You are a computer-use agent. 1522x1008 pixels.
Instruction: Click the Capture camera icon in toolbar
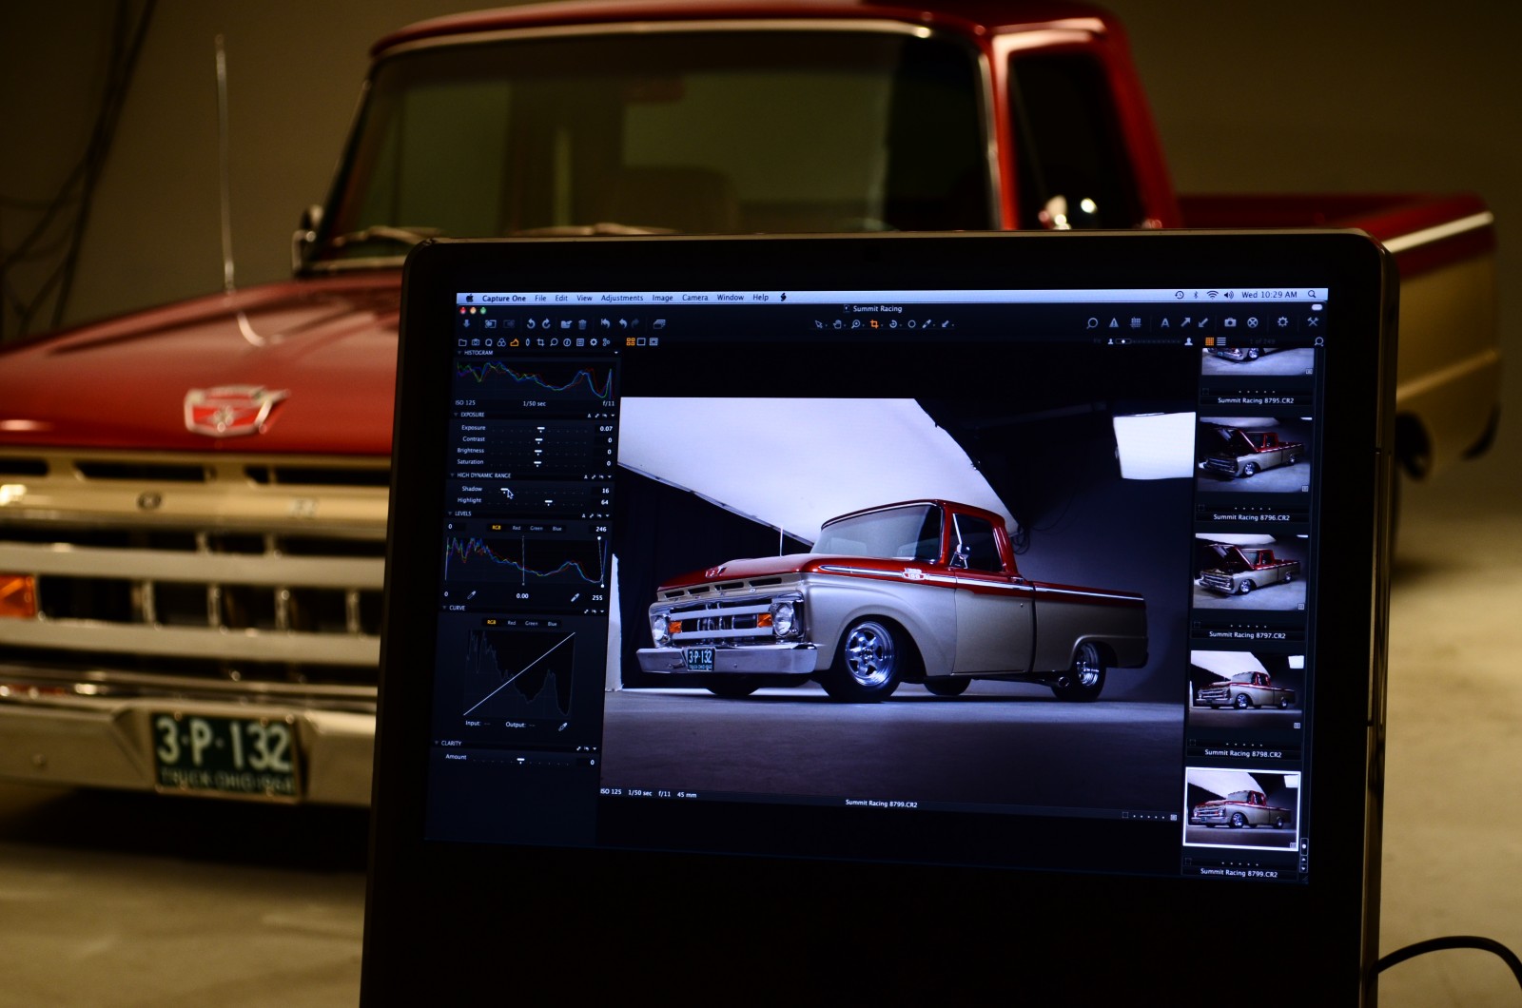[x=1230, y=322]
